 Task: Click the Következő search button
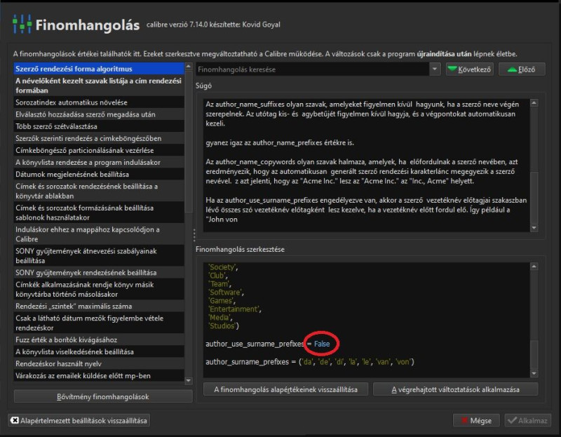coord(469,69)
